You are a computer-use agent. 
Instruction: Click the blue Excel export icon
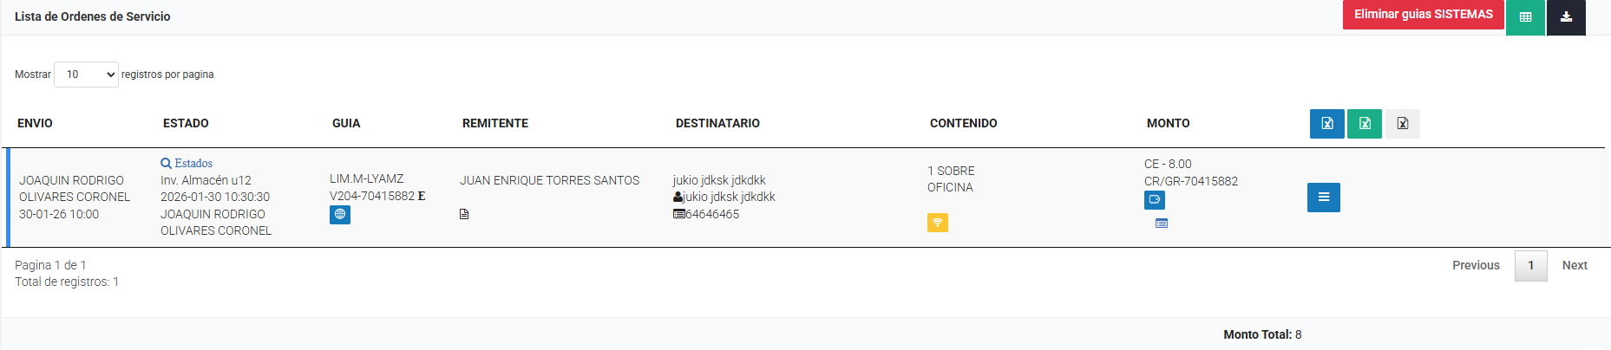[x=1326, y=124]
